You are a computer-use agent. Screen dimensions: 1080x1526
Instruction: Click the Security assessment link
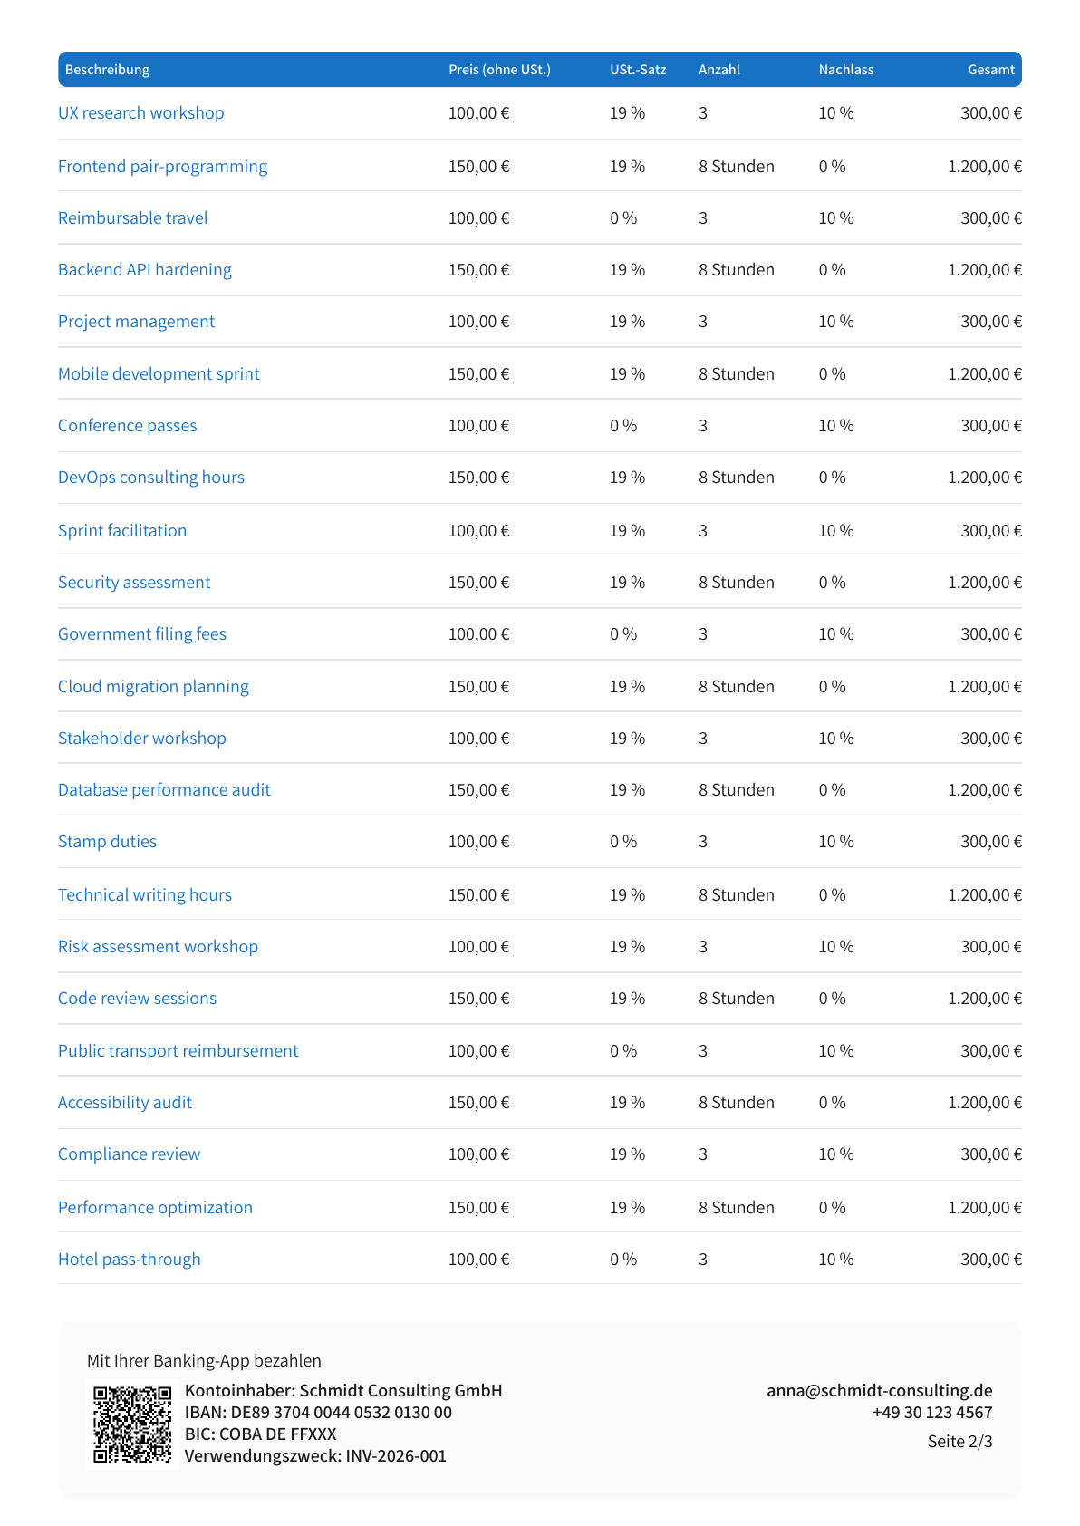pyautogui.click(x=134, y=583)
